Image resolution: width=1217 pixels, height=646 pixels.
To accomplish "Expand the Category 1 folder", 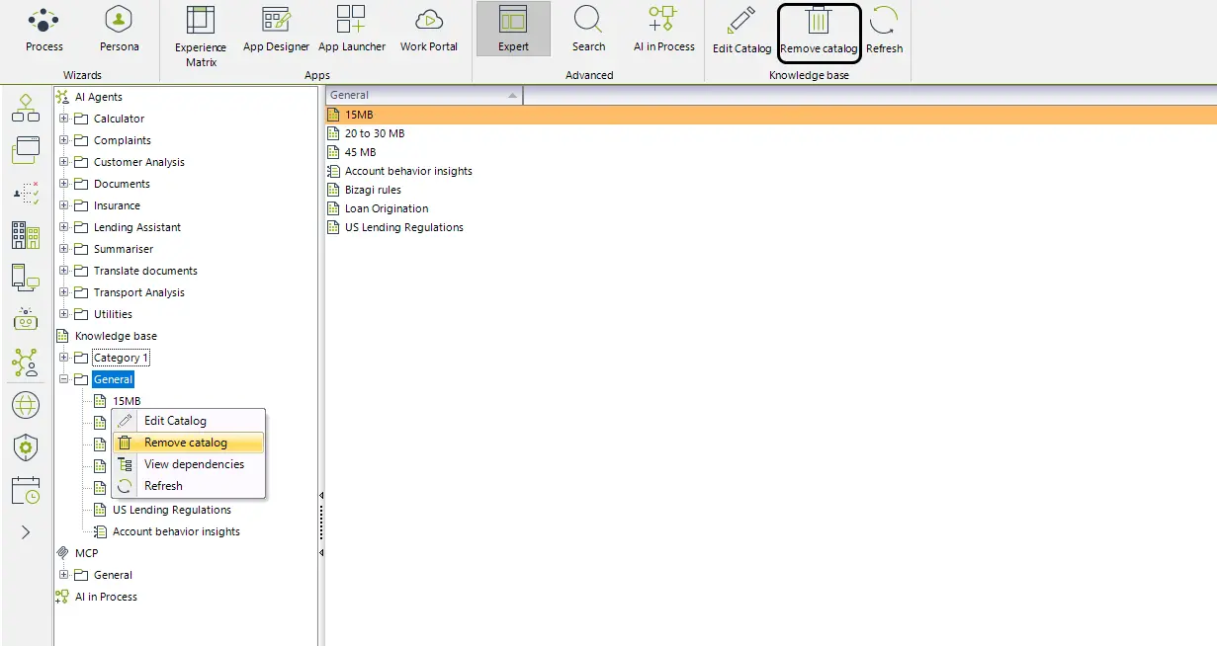I will pos(64,358).
